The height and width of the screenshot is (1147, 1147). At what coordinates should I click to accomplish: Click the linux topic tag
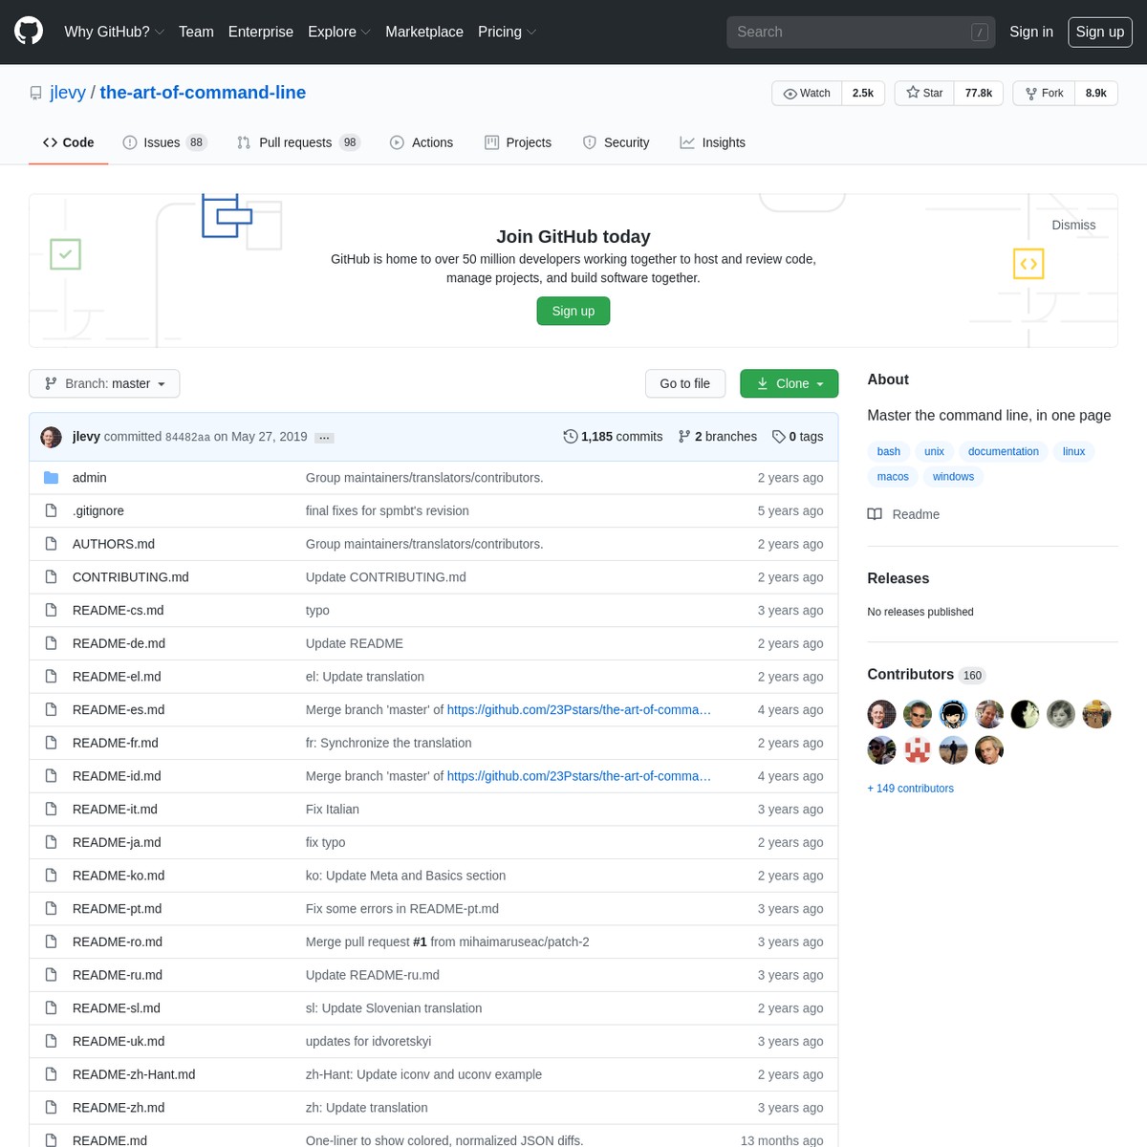(1074, 451)
